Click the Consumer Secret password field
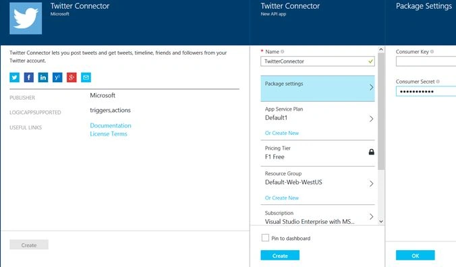The height and width of the screenshot is (267, 456). [x=426, y=91]
